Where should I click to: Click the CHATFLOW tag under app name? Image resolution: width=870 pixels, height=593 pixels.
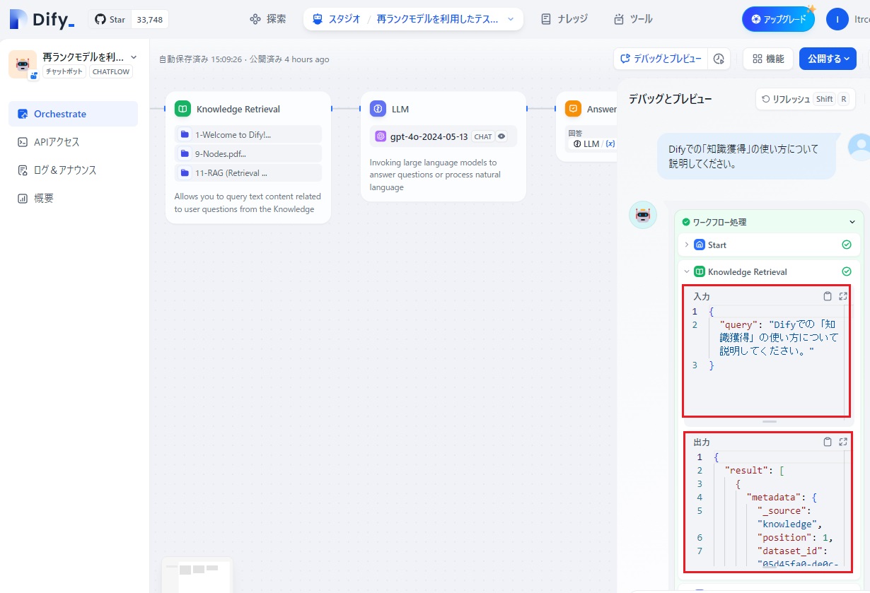pos(110,71)
